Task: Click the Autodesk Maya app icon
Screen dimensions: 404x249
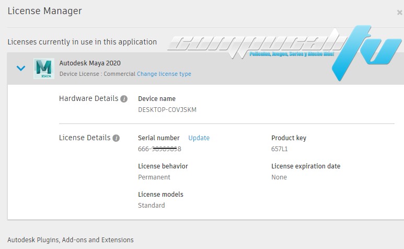Action: pos(44,69)
